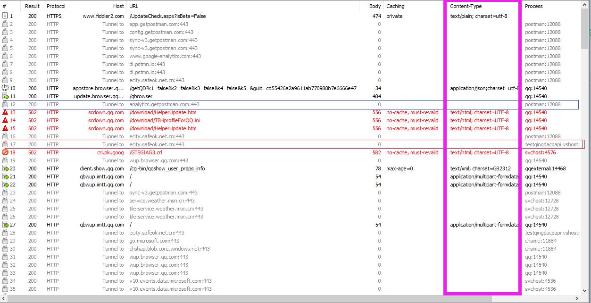The image size is (591, 303).
Task: Click the lock icon of session 33
Action: 5,273
